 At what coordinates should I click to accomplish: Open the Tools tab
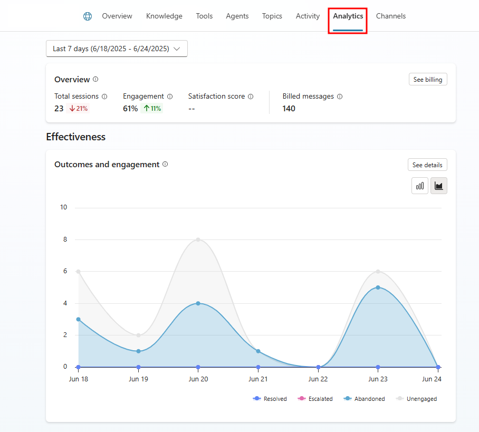click(204, 16)
